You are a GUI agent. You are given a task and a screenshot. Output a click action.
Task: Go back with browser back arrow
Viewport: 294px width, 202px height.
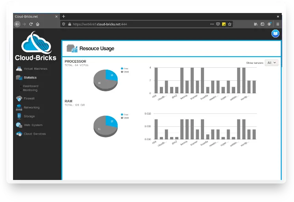[x=17, y=24]
